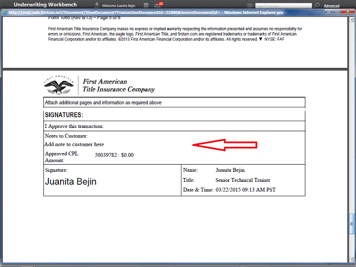This screenshot has width=356, height=267.
Task: Click the 'Attach additional pages' row
Action: pyautogui.click(x=174, y=102)
